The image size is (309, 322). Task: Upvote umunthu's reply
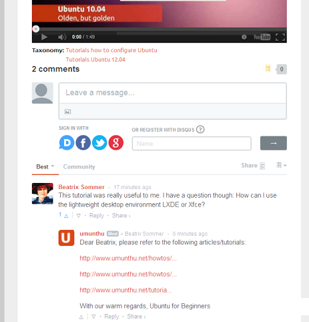tap(81, 317)
